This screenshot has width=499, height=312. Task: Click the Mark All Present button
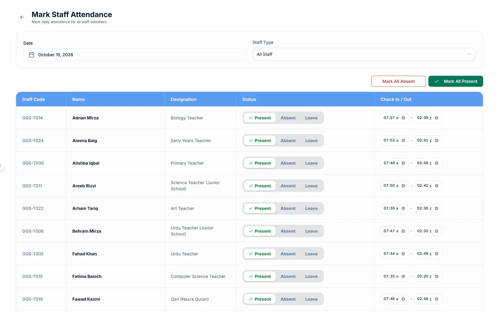point(456,81)
